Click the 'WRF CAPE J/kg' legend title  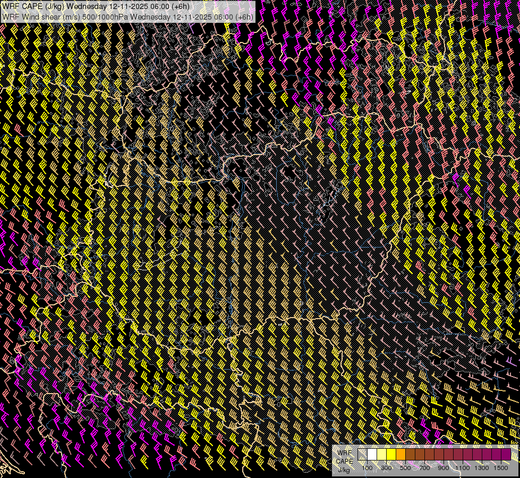click(x=344, y=461)
